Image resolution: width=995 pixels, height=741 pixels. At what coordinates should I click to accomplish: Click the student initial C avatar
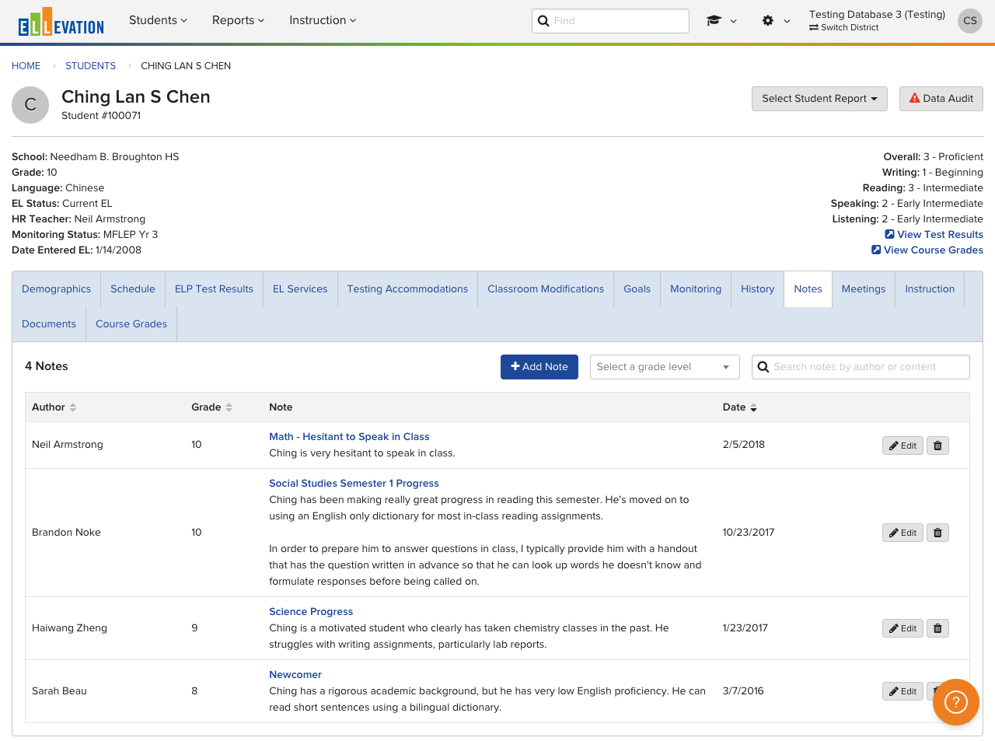pos(30,105)
